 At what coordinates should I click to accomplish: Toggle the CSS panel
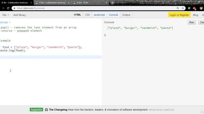point(87,15)
